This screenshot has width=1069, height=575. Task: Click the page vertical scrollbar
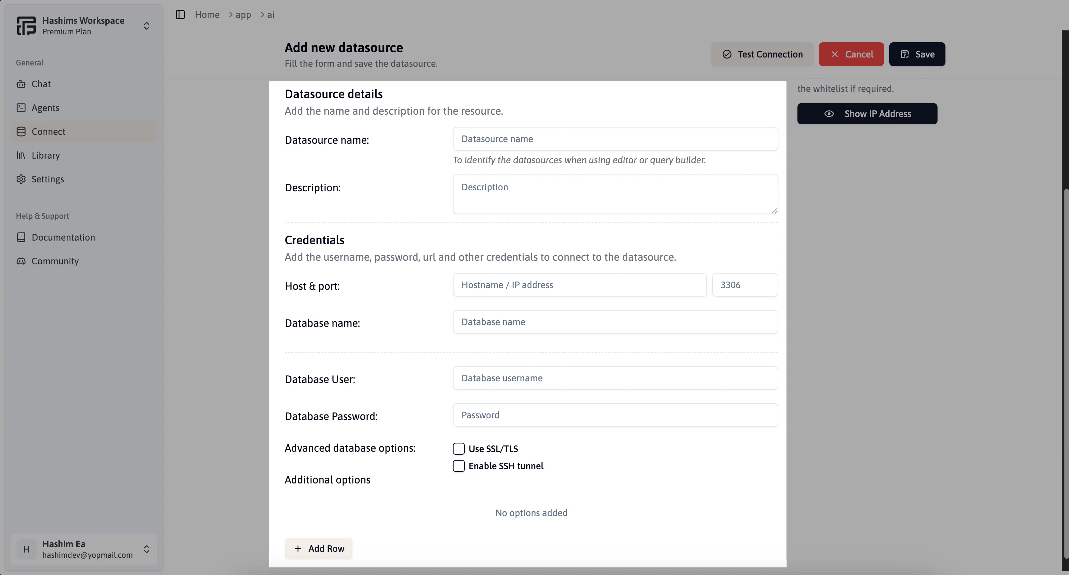[x=1066, y=374]
